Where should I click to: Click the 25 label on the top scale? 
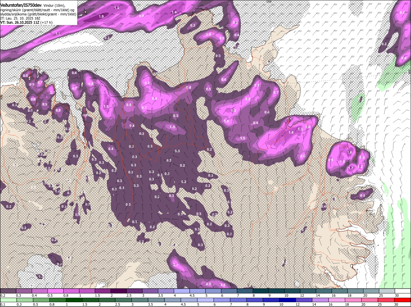[381, 295]
